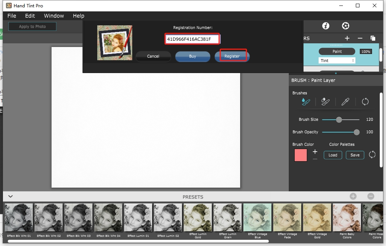386x246 pixels.
Task: Click the Registration Number input field
Action: click(x=192, y=39)
